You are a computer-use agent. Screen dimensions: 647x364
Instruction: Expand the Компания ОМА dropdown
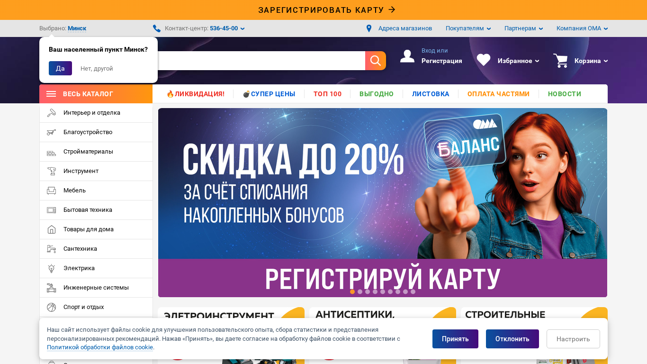(582, 28)
